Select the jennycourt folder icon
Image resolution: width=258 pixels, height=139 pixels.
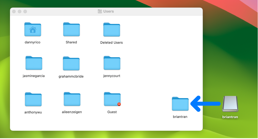click(x=112, y=63)
